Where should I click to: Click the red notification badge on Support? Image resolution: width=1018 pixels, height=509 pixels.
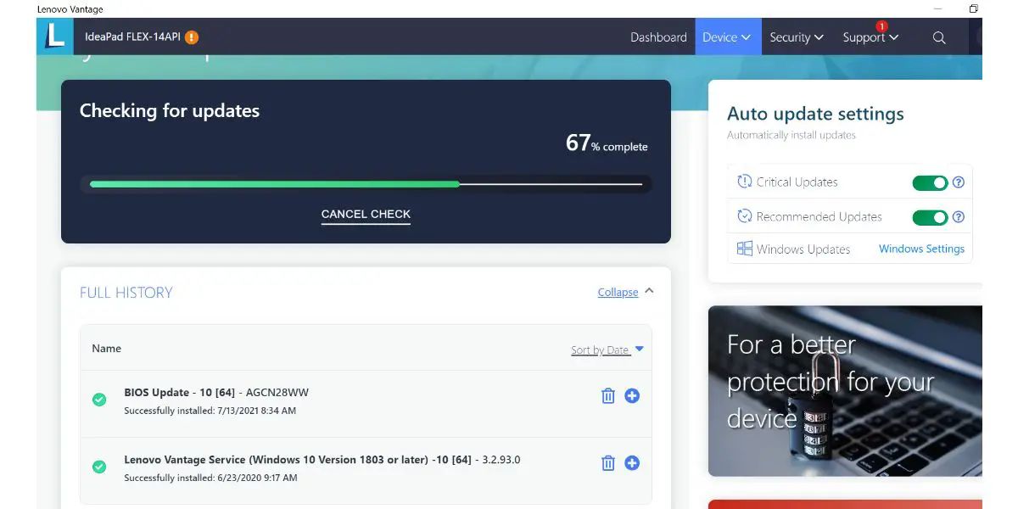click(x=881, y=26)
